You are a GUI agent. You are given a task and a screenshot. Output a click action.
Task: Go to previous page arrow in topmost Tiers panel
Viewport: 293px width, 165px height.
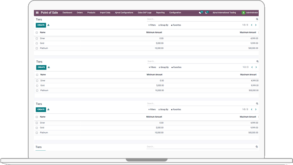pyautogui.click(x=252, y=25)
